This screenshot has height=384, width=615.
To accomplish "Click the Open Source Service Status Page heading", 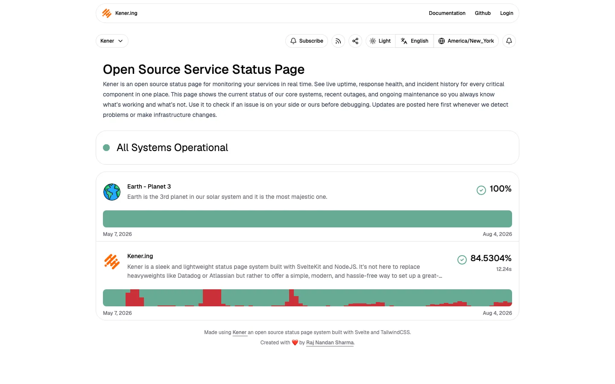I will point(204,69).
